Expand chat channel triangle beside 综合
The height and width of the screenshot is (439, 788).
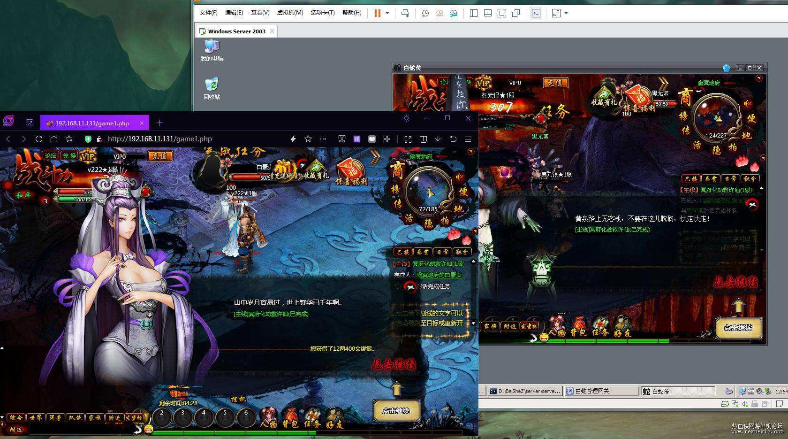[x=2, y=417]
